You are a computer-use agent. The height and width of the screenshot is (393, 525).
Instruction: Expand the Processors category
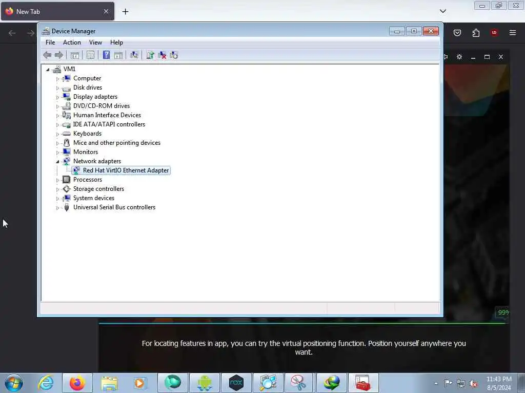point(57,181)
